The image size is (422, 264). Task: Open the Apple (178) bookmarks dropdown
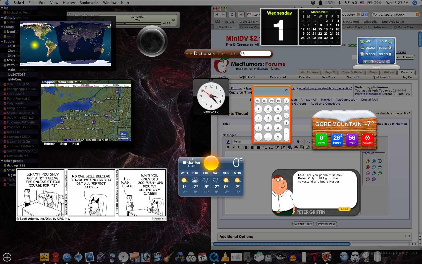pyautogui.click(x=248, y=22)
